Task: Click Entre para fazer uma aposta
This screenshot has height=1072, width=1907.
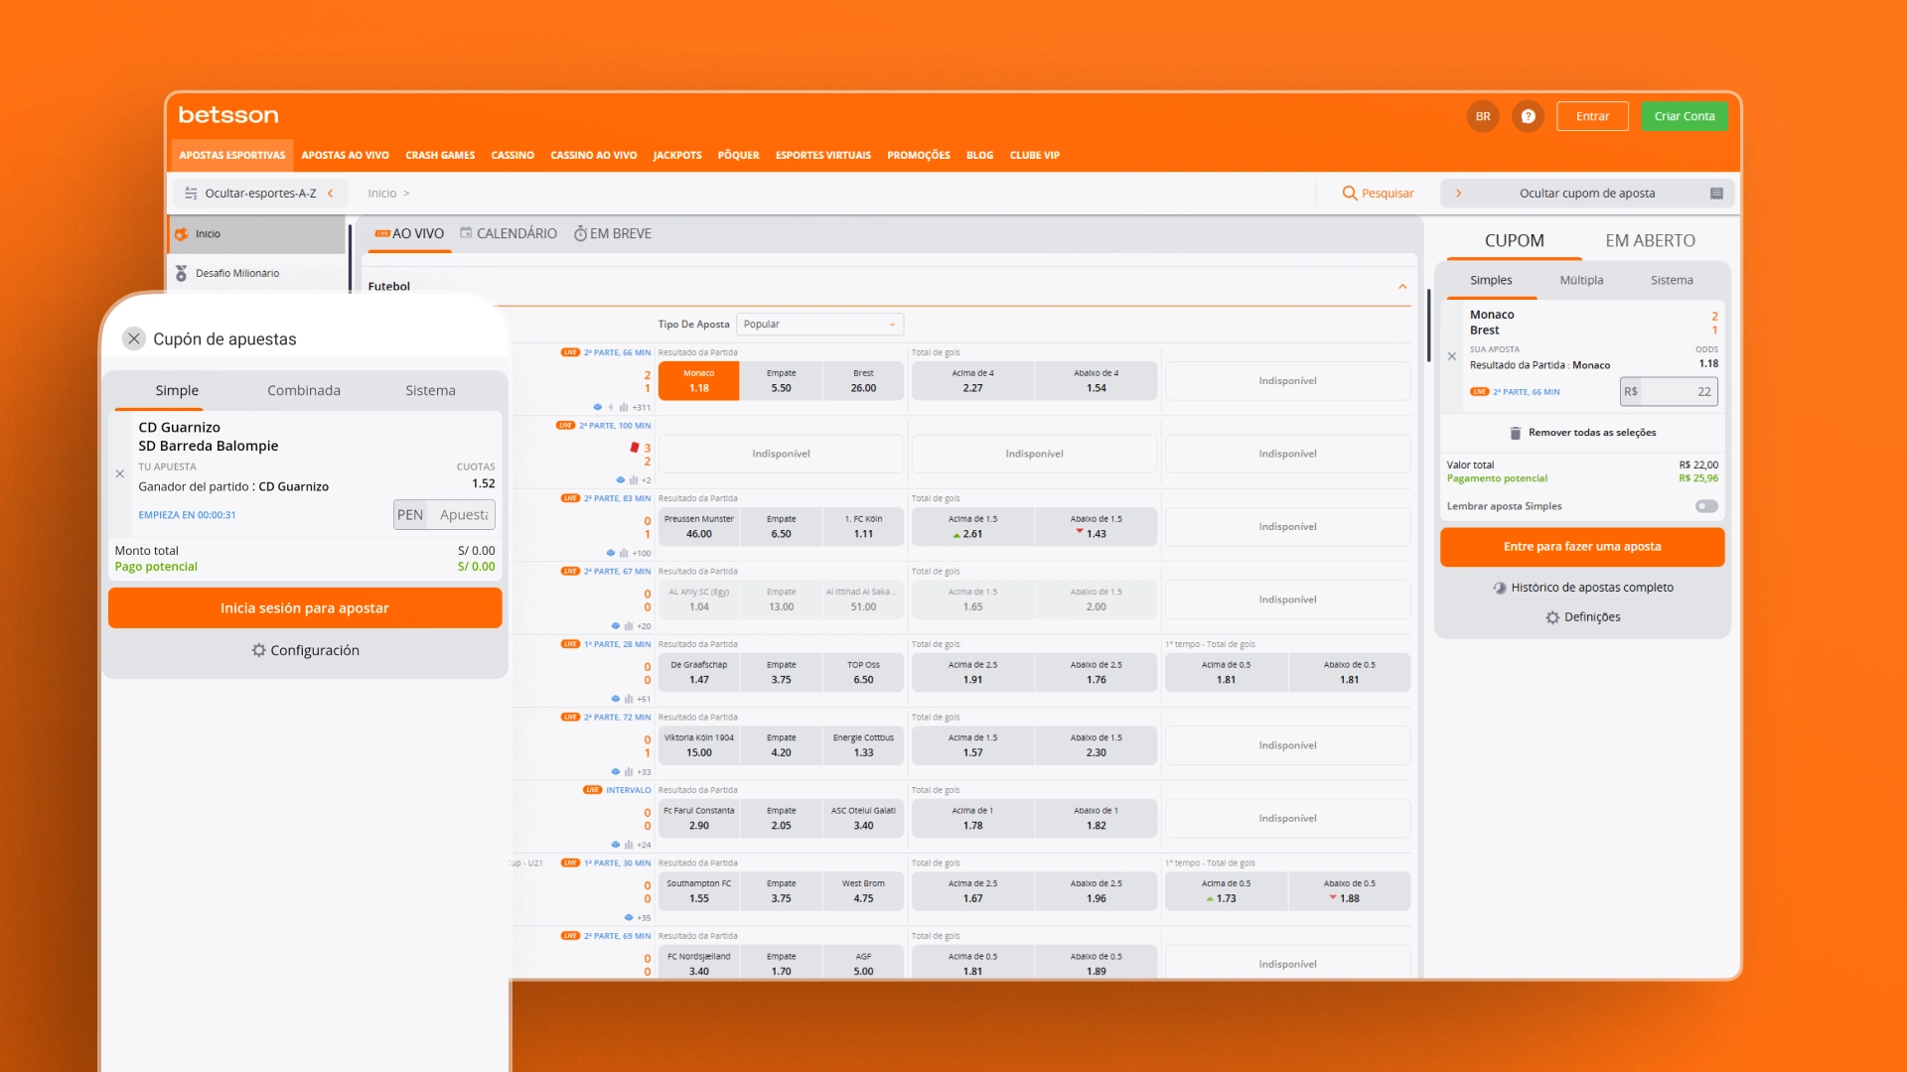Action: [1581, 547]
